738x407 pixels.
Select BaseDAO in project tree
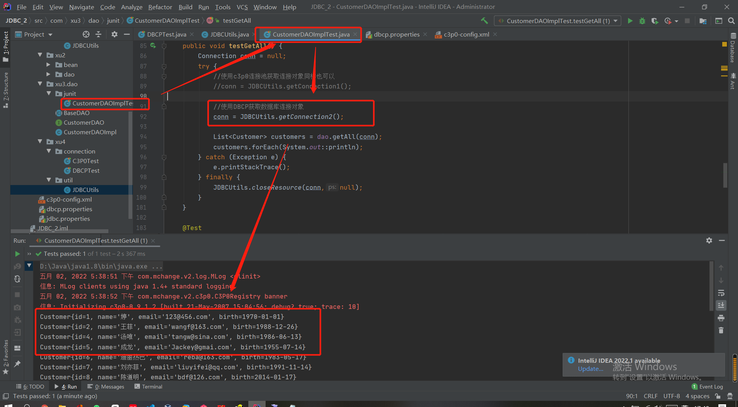[76, 113]
